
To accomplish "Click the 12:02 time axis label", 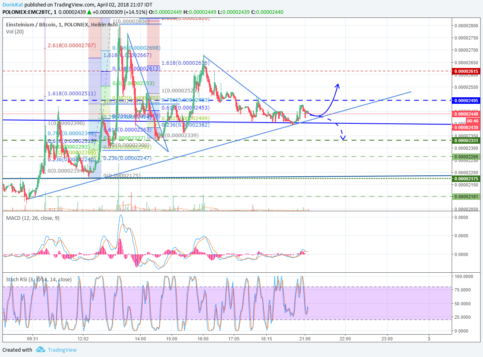I will (83, 339).
